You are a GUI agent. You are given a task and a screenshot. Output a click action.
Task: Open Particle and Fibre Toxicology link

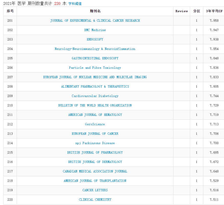95,67
